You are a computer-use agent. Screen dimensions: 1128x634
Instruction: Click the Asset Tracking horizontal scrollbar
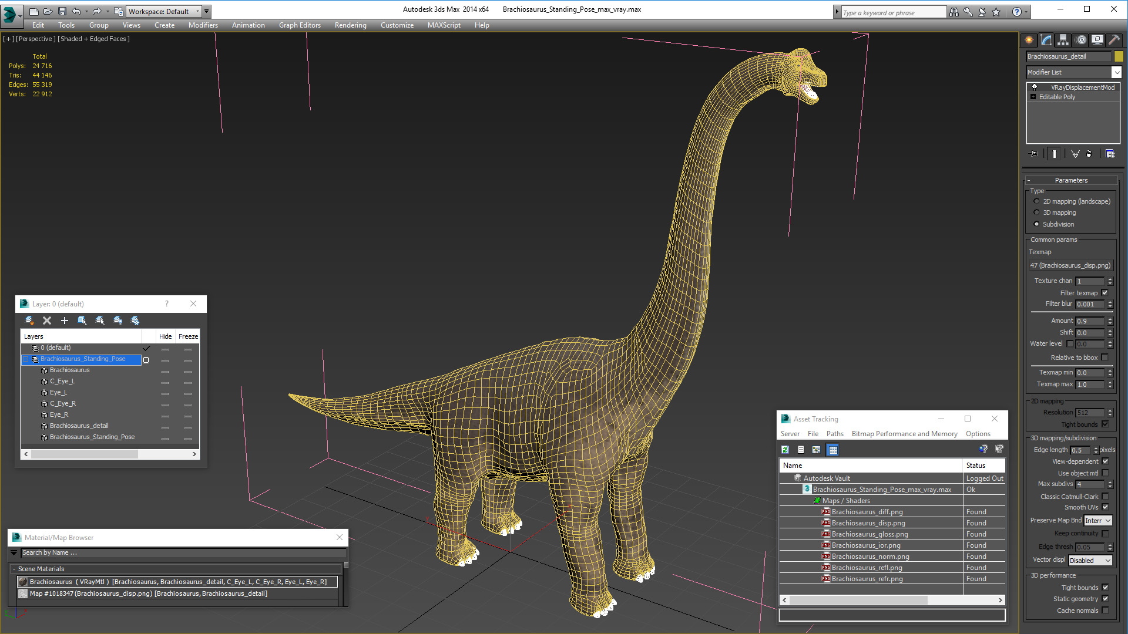point(892,600)
